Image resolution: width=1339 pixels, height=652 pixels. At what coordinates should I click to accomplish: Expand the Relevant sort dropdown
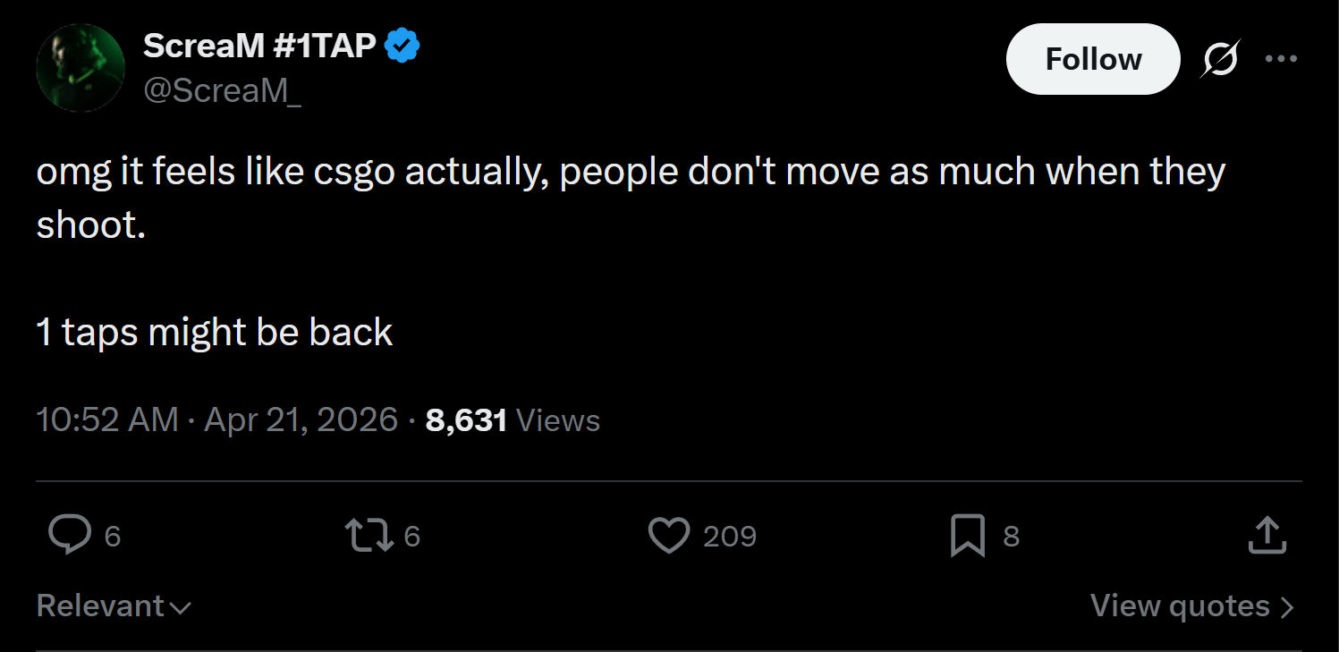114,606
